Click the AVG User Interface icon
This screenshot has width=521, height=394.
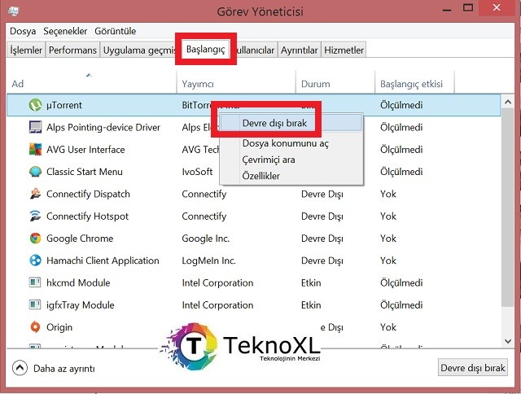(35, 150)
